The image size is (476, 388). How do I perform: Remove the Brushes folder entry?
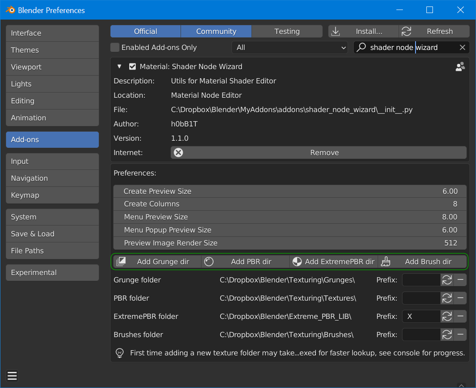point(460,335)
